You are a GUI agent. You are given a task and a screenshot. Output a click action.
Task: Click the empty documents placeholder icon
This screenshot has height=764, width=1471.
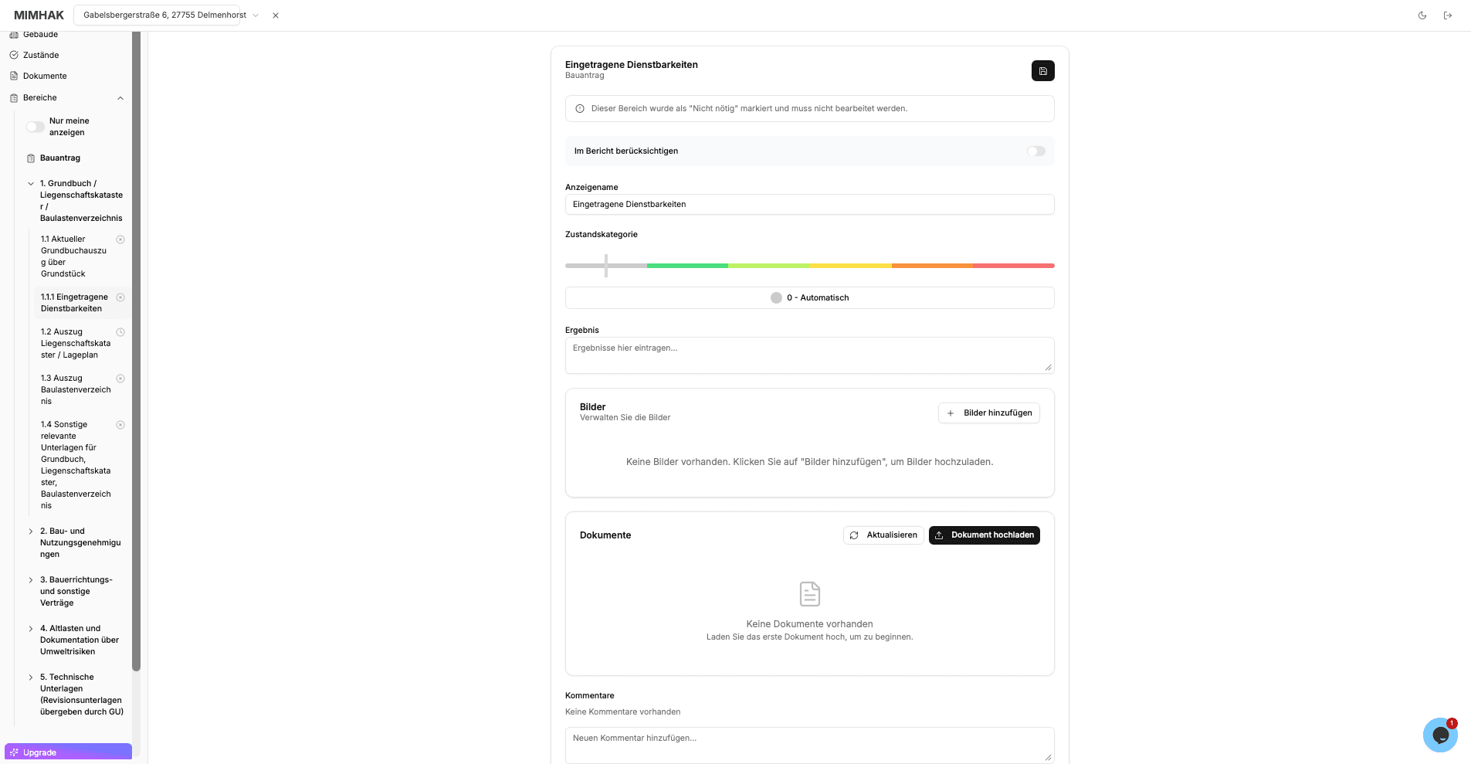(810, 594)
